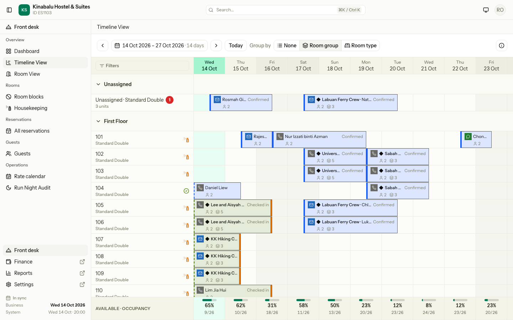Screen dimensions: 513x320
Task: Go to next date range arrow
Action: [216, 46]
